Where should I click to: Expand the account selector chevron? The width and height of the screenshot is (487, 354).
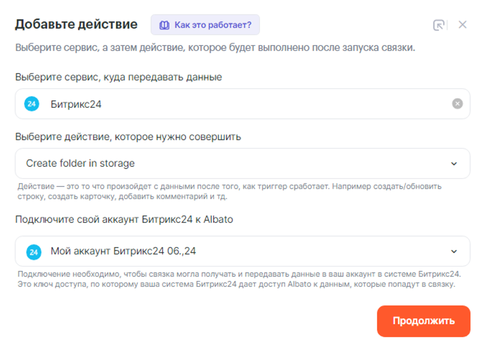454,252
